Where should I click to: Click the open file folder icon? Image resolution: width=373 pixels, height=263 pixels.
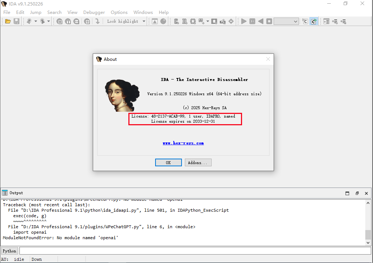[x=8, y=21]
